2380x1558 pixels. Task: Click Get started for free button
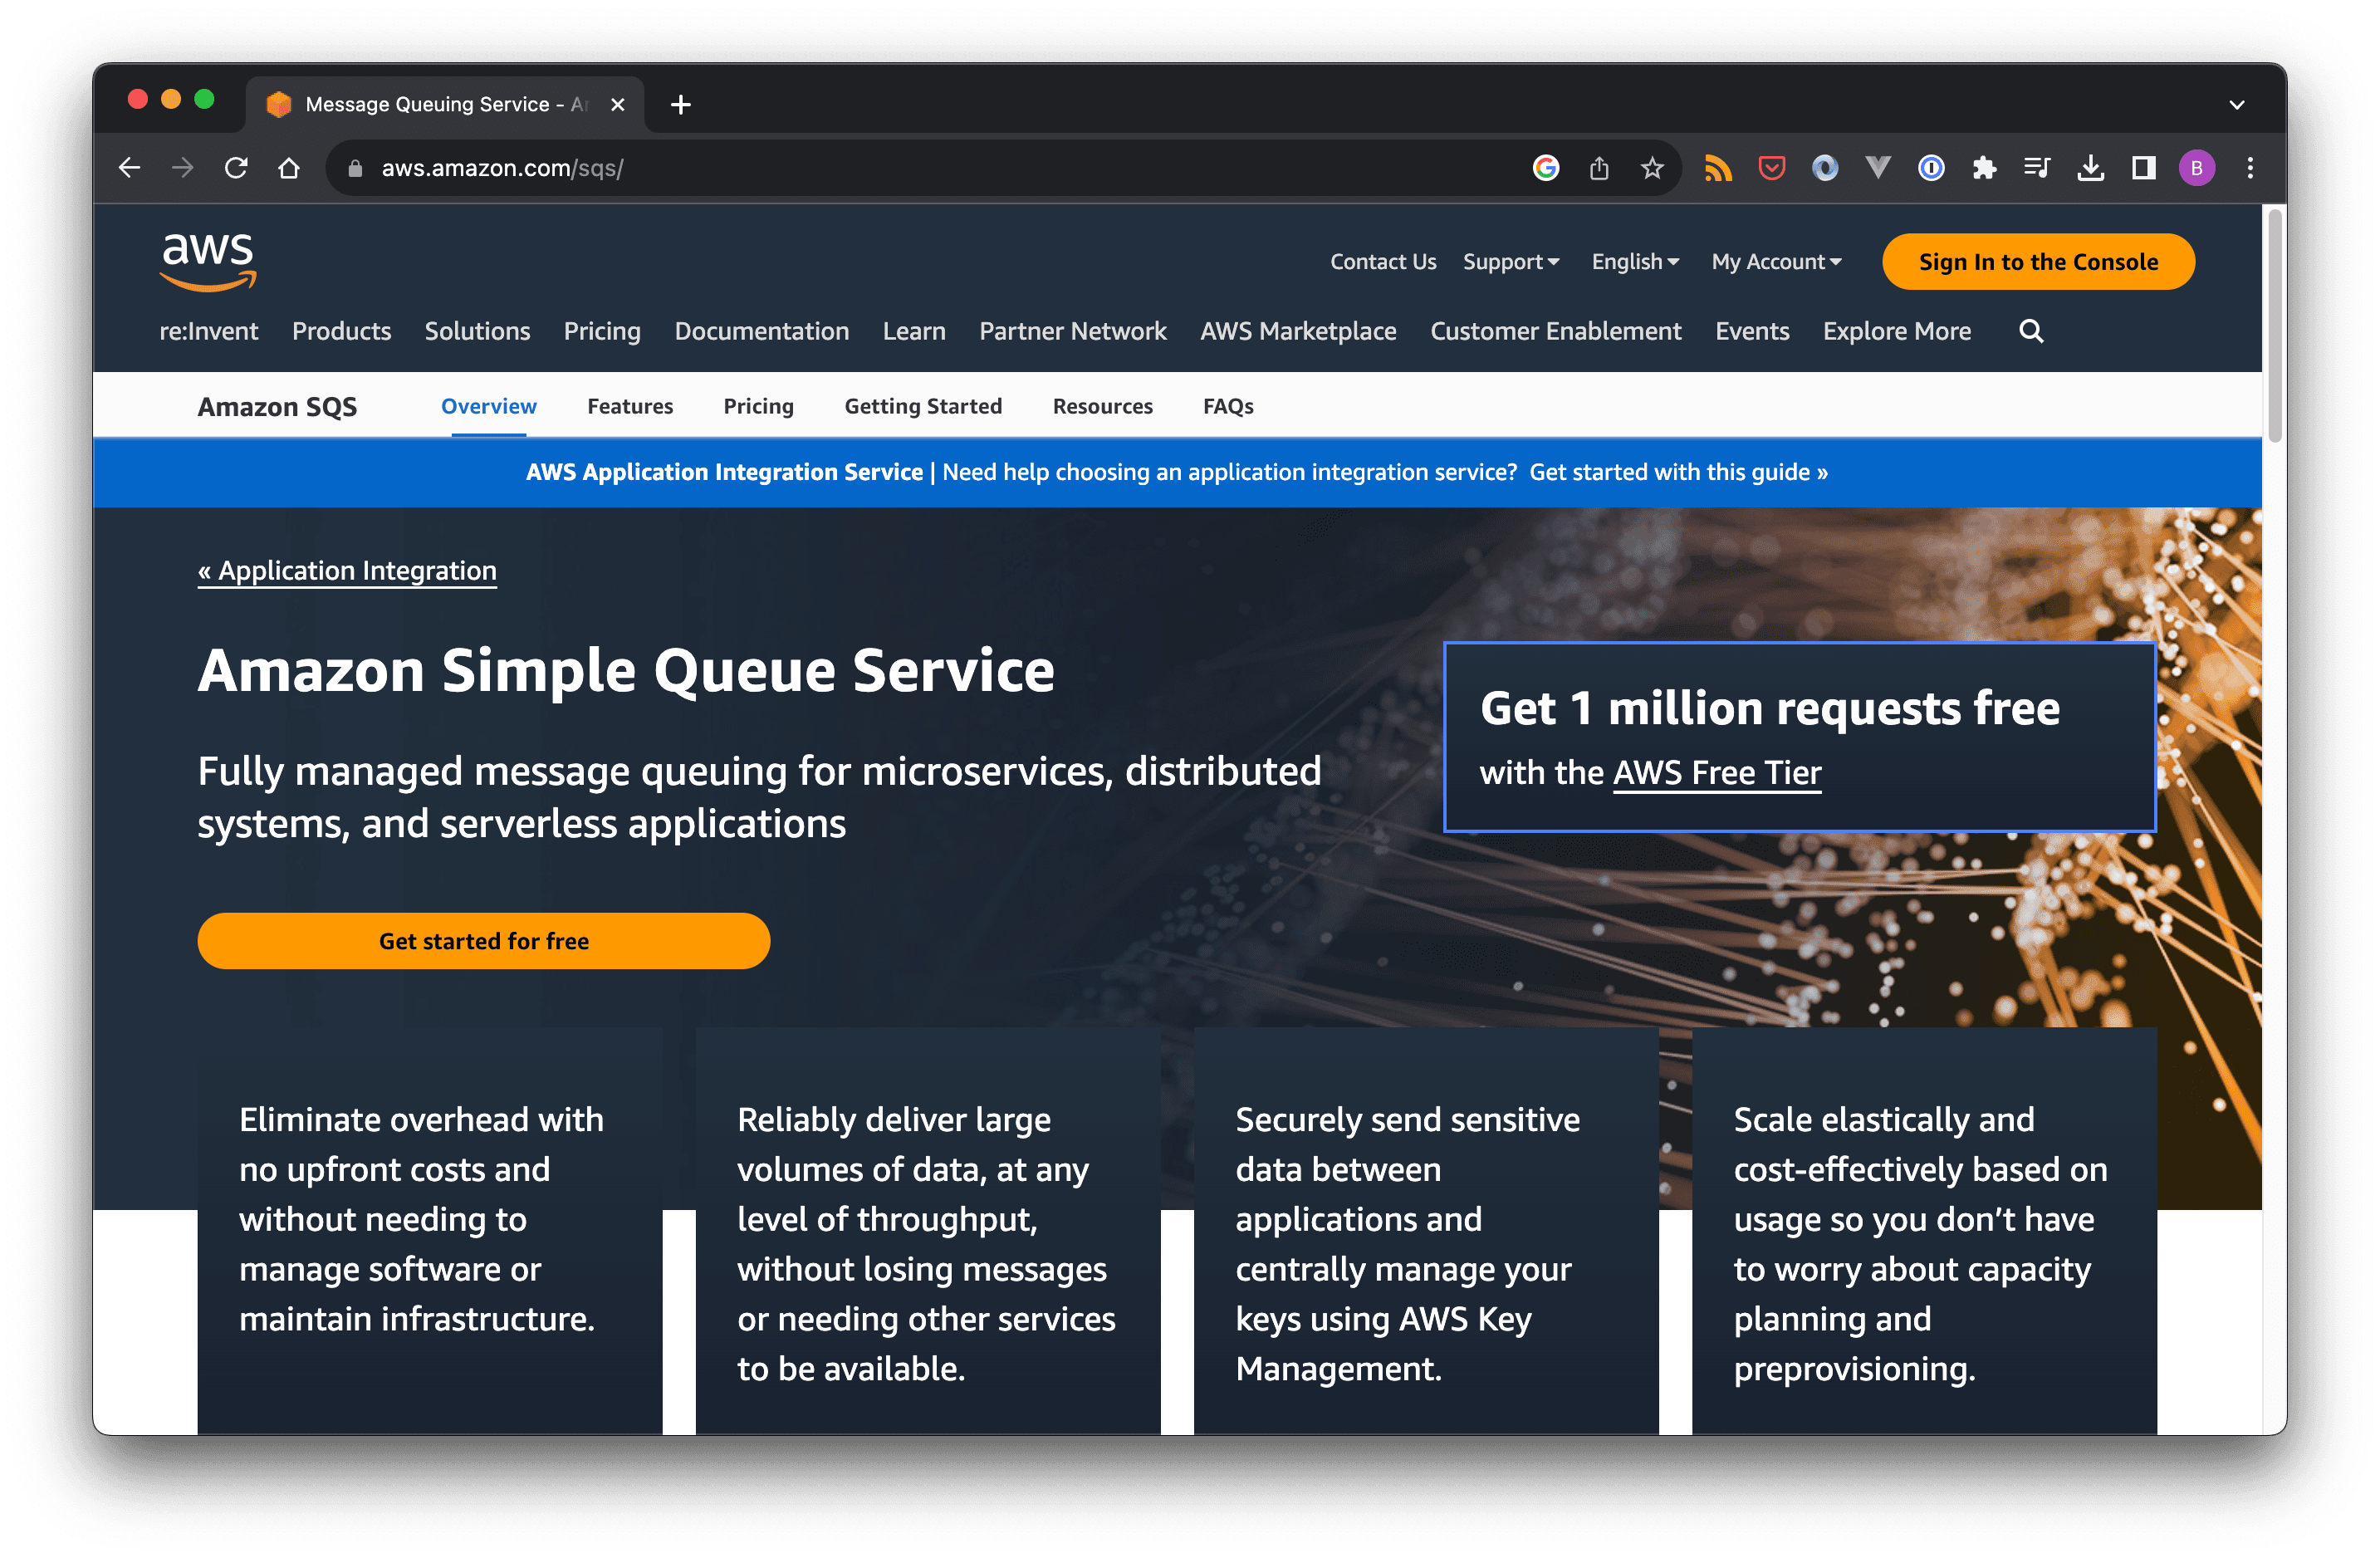[483, 941]
